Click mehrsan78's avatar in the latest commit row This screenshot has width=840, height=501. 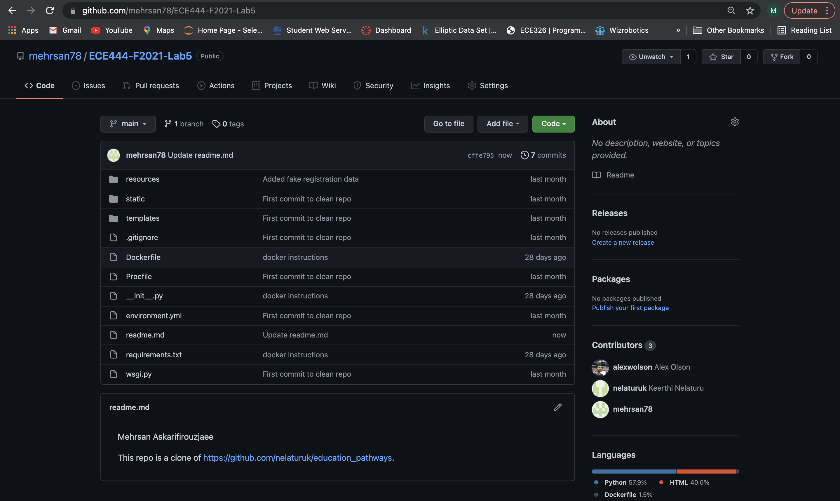click(x=114, y=155)
